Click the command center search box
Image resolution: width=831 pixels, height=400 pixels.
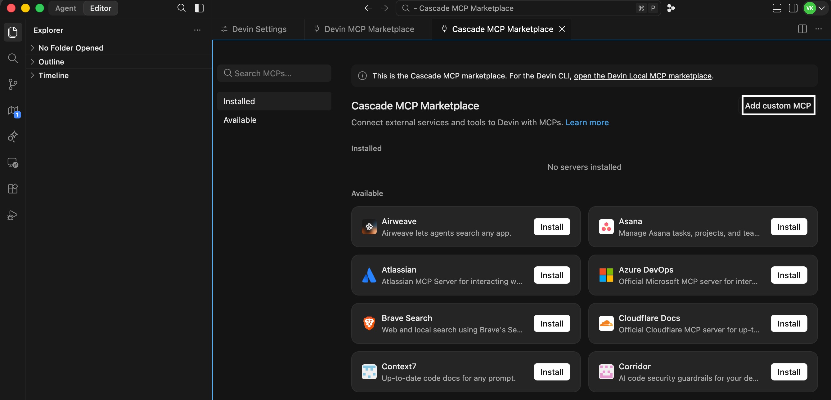coord(528,8)
